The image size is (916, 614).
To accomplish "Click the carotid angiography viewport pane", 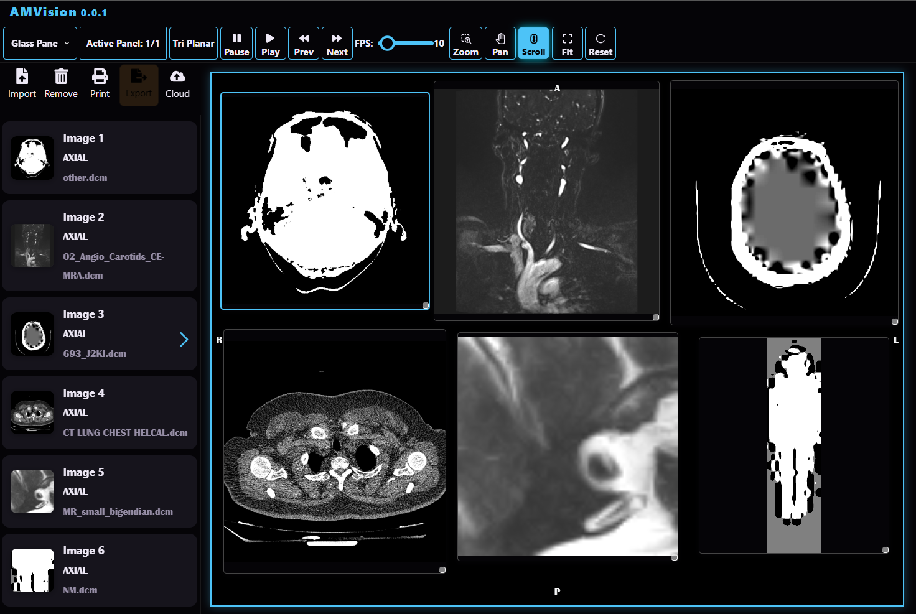I will click(x=546, y=201).
